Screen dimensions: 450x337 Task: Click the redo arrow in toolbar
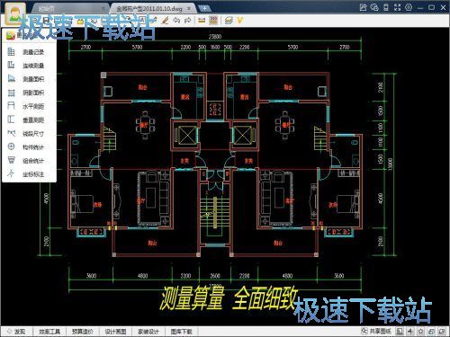pyautogui.click(x=188, y=21)
